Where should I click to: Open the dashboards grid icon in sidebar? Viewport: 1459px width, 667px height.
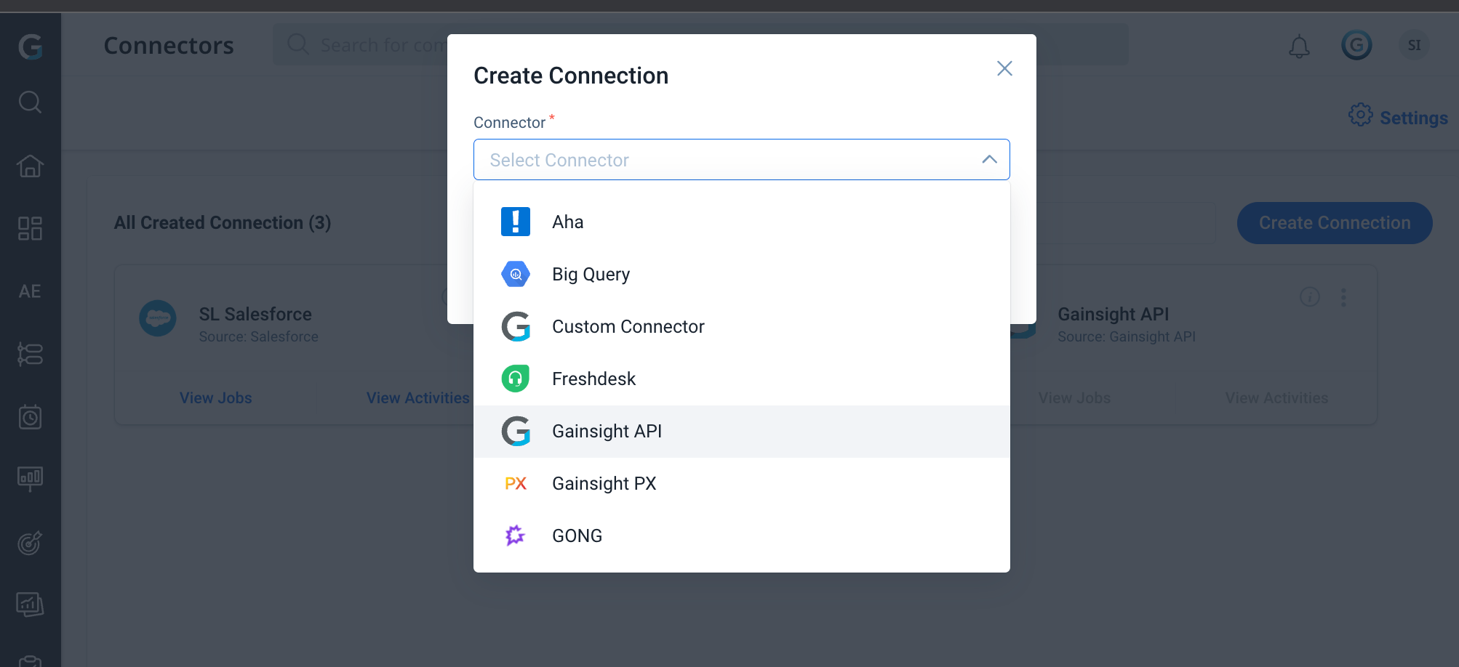(x=30, y=229)
